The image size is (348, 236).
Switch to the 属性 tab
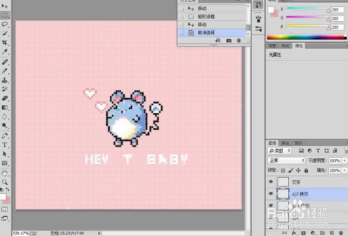pyautogui.click(x=299, y=46)
